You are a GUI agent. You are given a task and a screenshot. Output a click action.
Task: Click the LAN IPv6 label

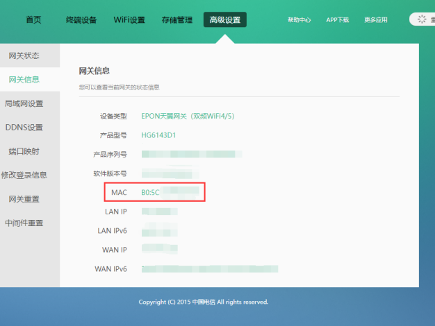point(112,231)
